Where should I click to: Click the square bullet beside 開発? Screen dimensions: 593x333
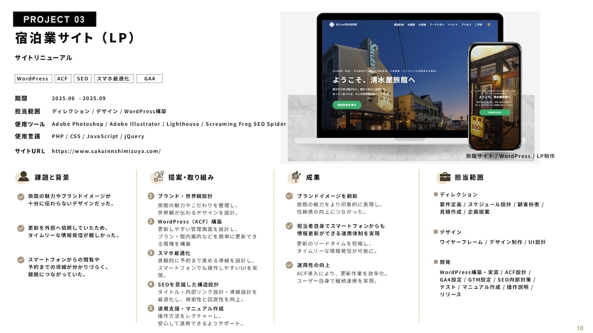(x=436, y=262)
